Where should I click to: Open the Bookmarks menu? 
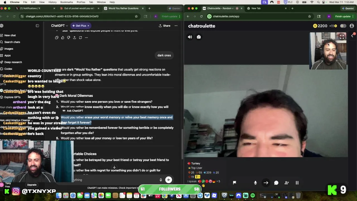(67, 2)
